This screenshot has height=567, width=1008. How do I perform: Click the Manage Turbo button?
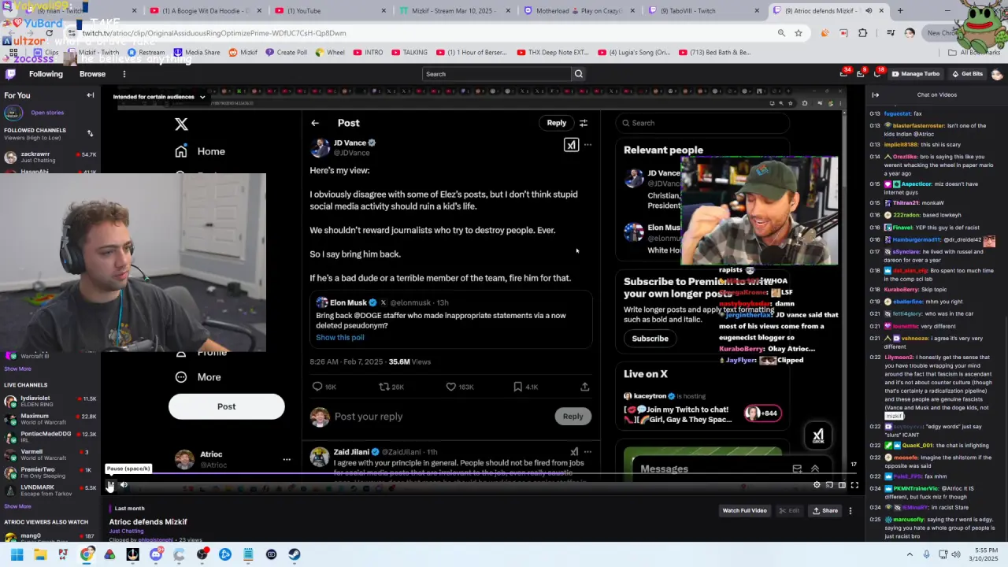(915, 74)
